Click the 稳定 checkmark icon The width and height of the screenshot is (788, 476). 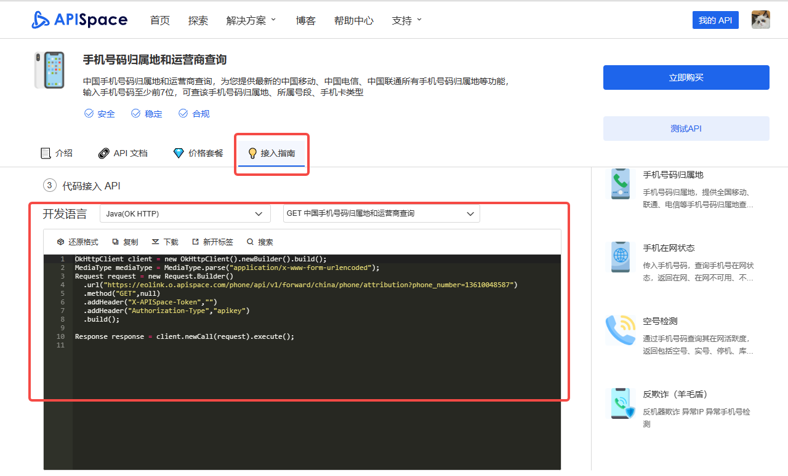tap(136, 114)
